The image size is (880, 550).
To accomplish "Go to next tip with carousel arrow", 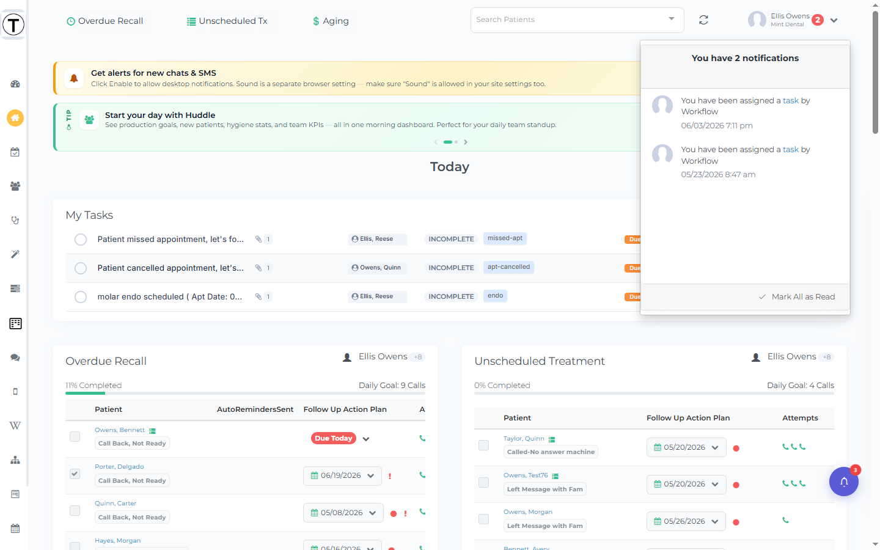I will [x=466, y=142].
